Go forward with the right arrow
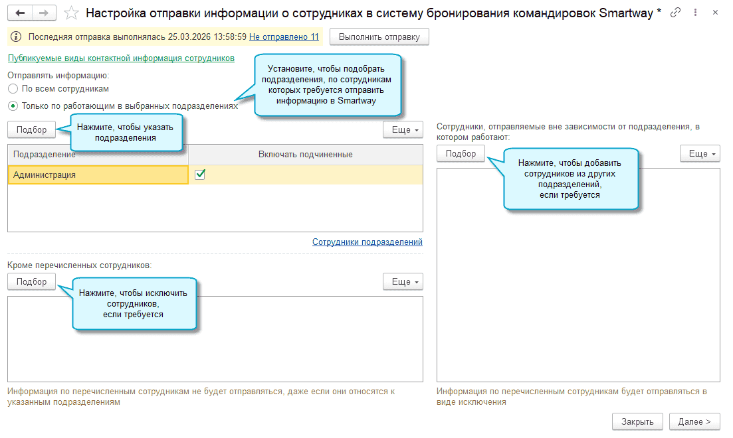This screenshot has height=438, width=733. pos(44,13)
